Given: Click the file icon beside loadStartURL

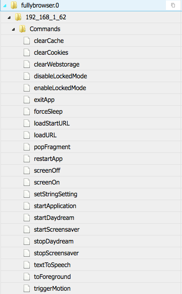Looking at the screenshot, I should point(26,123).
